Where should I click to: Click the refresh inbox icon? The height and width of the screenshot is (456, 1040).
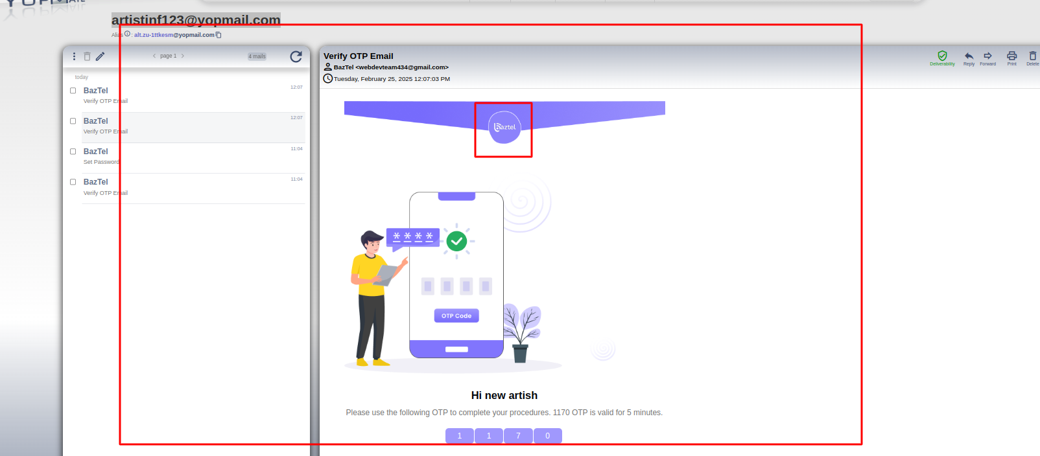click(296, 57)
